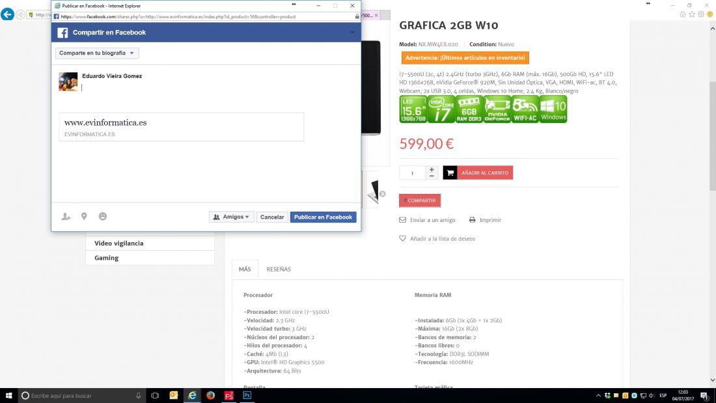Image resolution: width=716 pixels, height=403 pixels.
Task: Open the Internet Explorer home icon
Action: tap(683, 14)
